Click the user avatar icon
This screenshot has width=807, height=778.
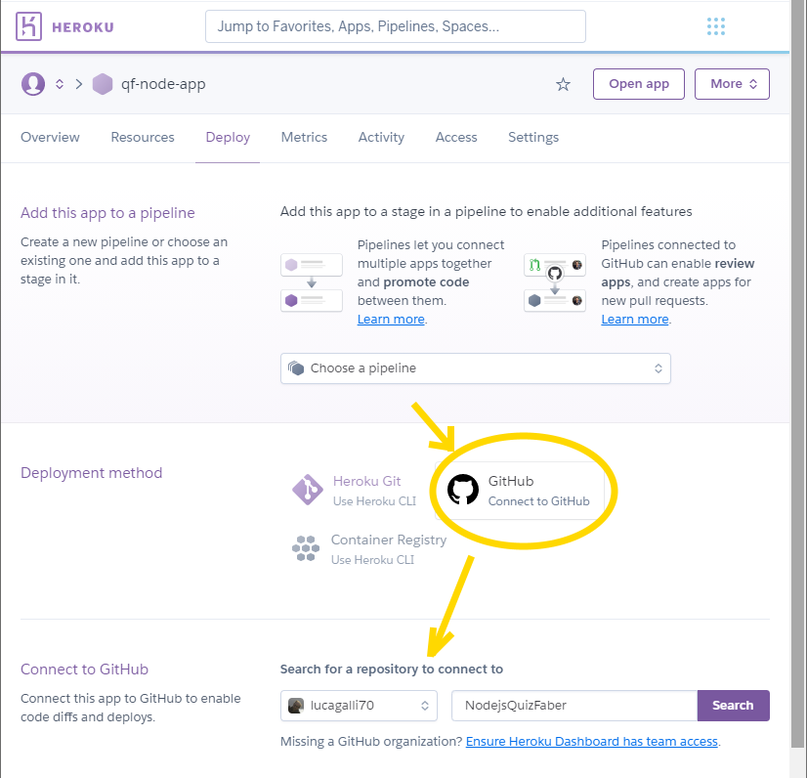[33, 84]
